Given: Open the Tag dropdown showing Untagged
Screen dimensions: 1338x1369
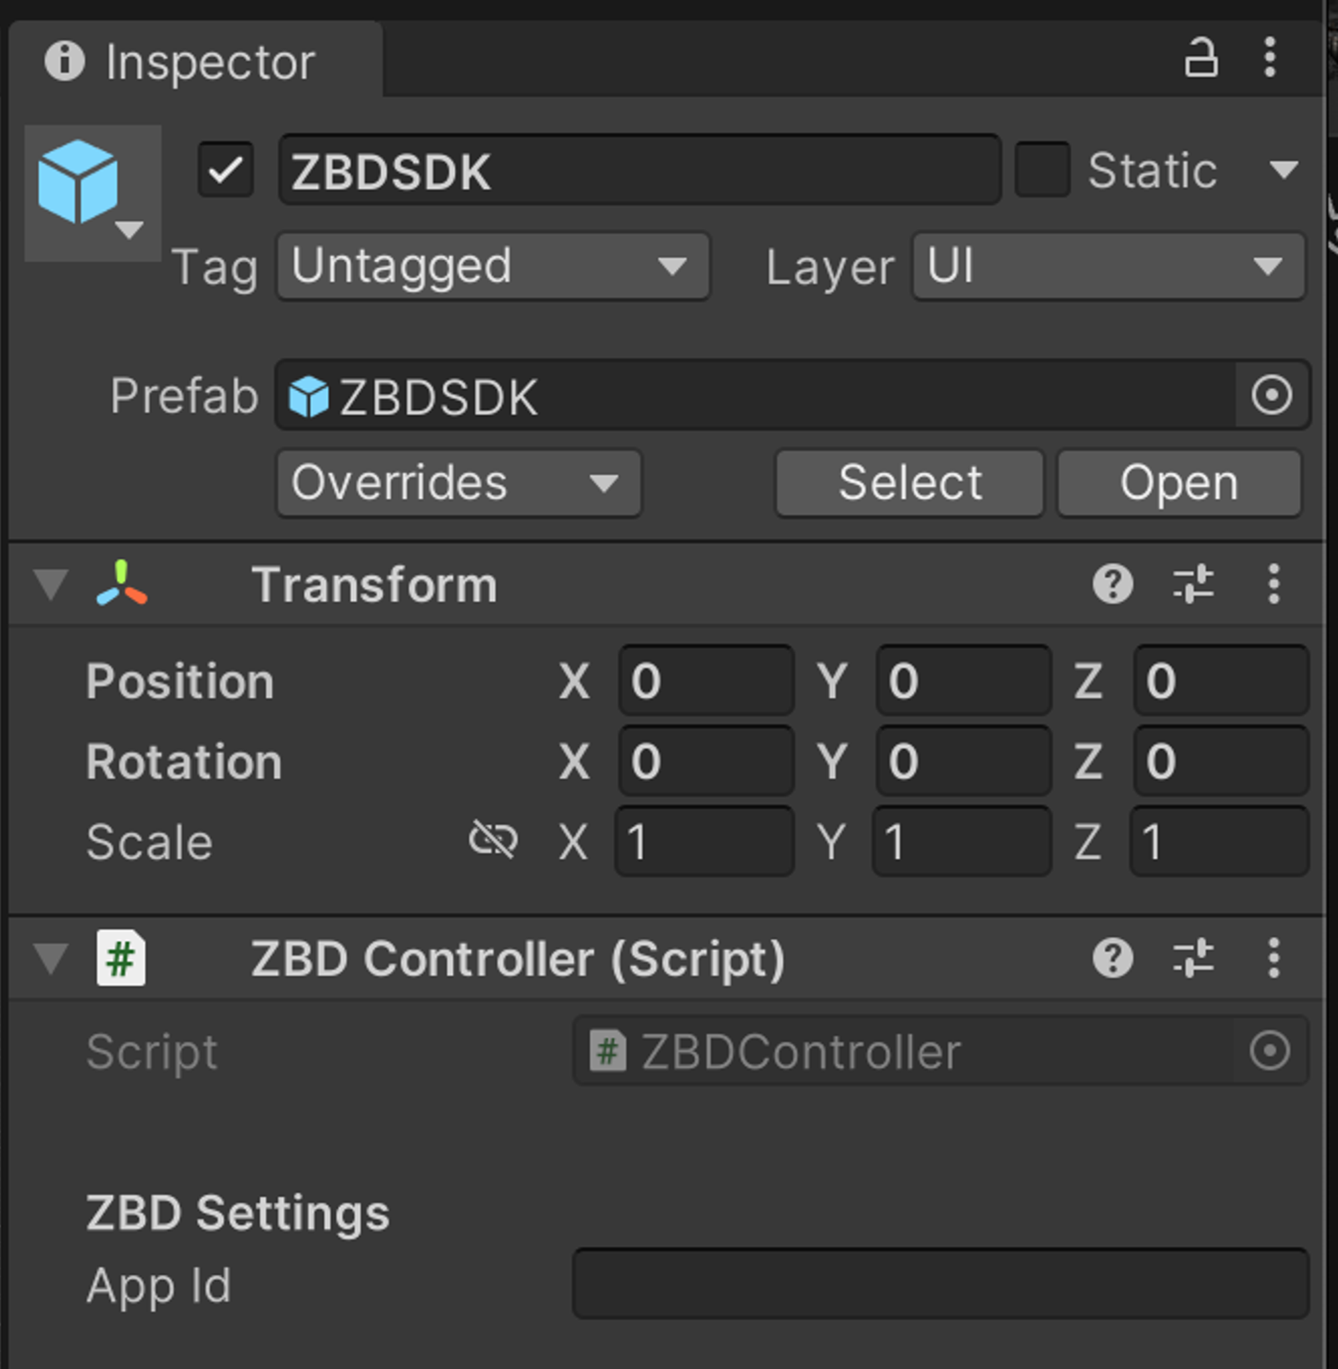Looking at the screenshot, I should (x=492, y=267).
